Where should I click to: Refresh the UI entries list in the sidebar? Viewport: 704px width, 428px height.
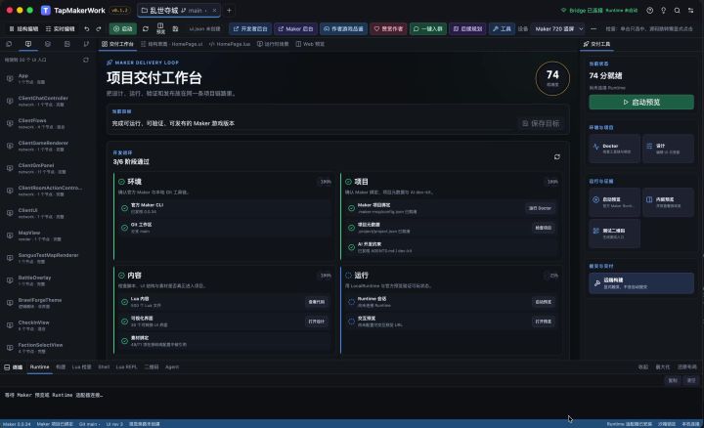click(x=86, y=60)
